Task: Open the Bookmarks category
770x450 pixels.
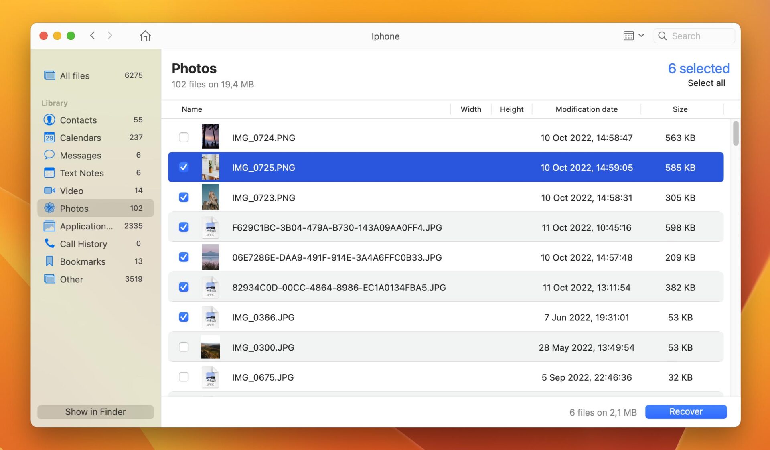Action: (83, 261)
